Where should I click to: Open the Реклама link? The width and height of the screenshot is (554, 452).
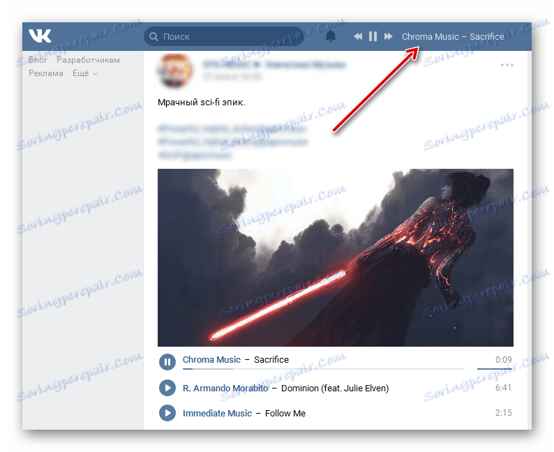46,73
